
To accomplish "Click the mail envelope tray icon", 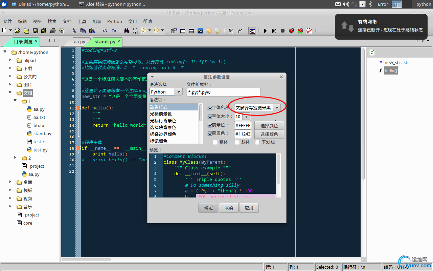I will (x=338, y=4).
